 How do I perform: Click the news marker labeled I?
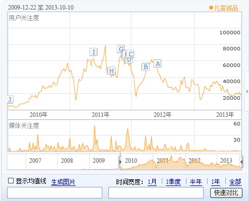click(x=94, y=52)
